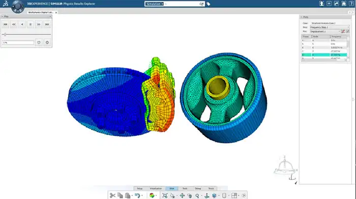Choose the Rotate view tool

point(190,195)
